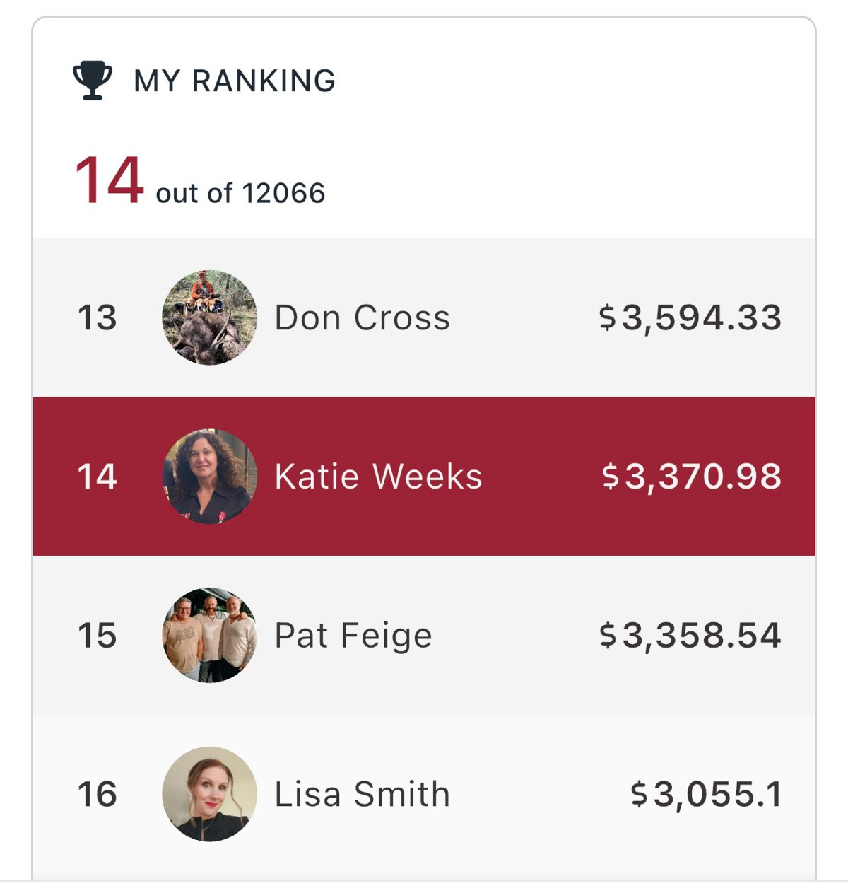The height and width of the screenshot is (893, 848).
Task: Click the $3,358.54 amount
Action: tap(690, 635)
